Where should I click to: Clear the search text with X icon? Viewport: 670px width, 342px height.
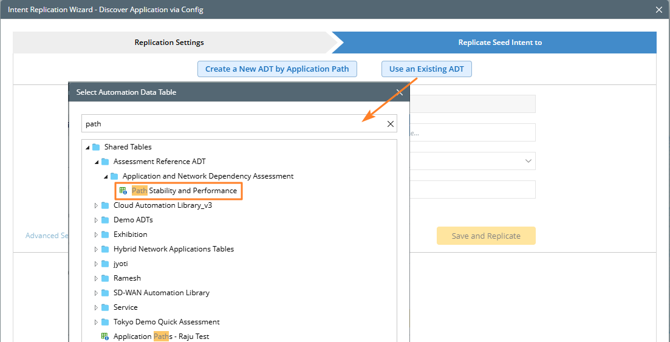(x=391, y=124)
